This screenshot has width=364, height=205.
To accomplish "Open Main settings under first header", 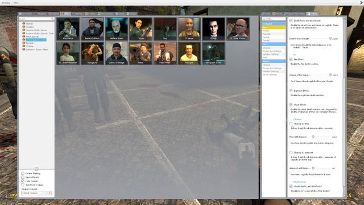I will pos(274,27).
